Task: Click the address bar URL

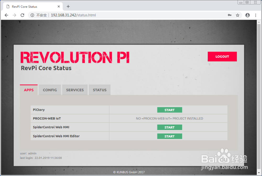Action: pyautogui.click(x=73, y=15)
